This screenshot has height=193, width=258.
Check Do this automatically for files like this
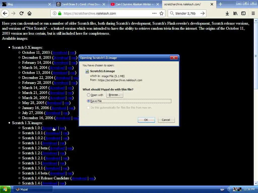tap(88, 108)
